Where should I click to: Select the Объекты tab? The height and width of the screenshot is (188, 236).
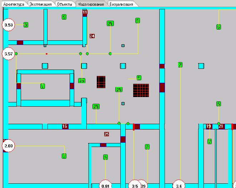pyautogui.click(x=65, y=4)
